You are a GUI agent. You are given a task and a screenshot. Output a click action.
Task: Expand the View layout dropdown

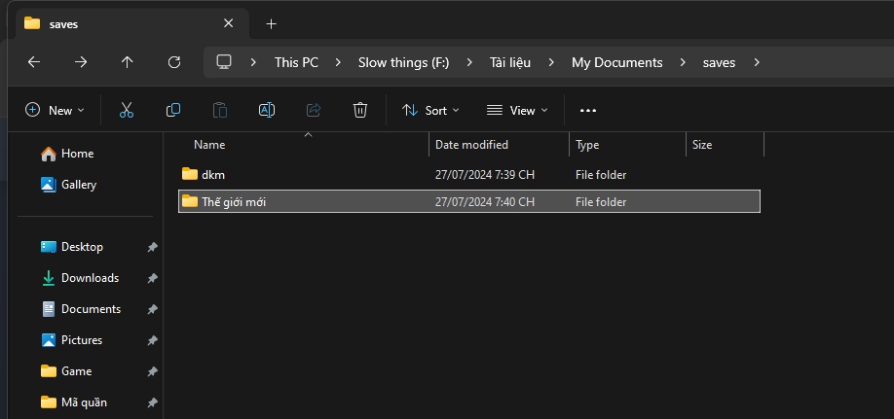[517, 110]
